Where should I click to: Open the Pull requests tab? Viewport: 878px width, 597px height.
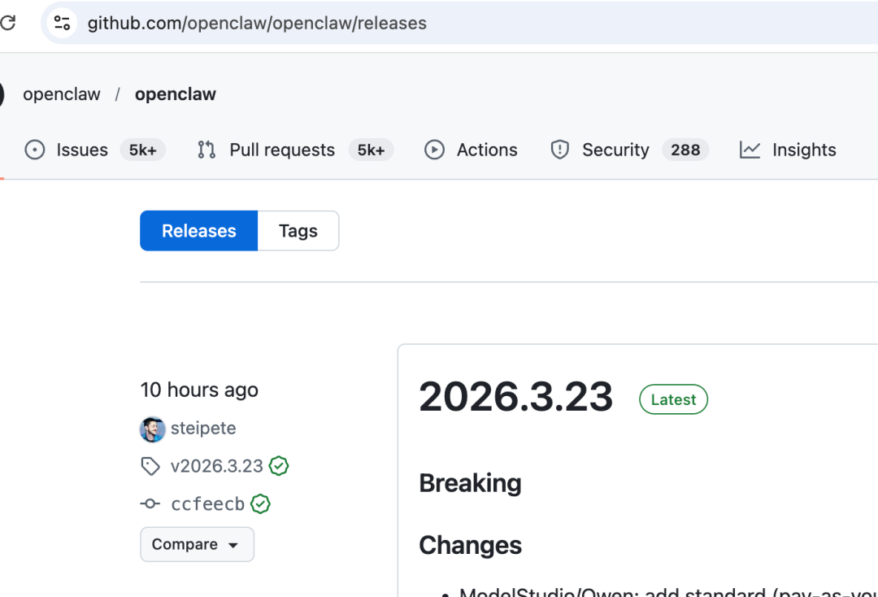[x=295, y=150]
